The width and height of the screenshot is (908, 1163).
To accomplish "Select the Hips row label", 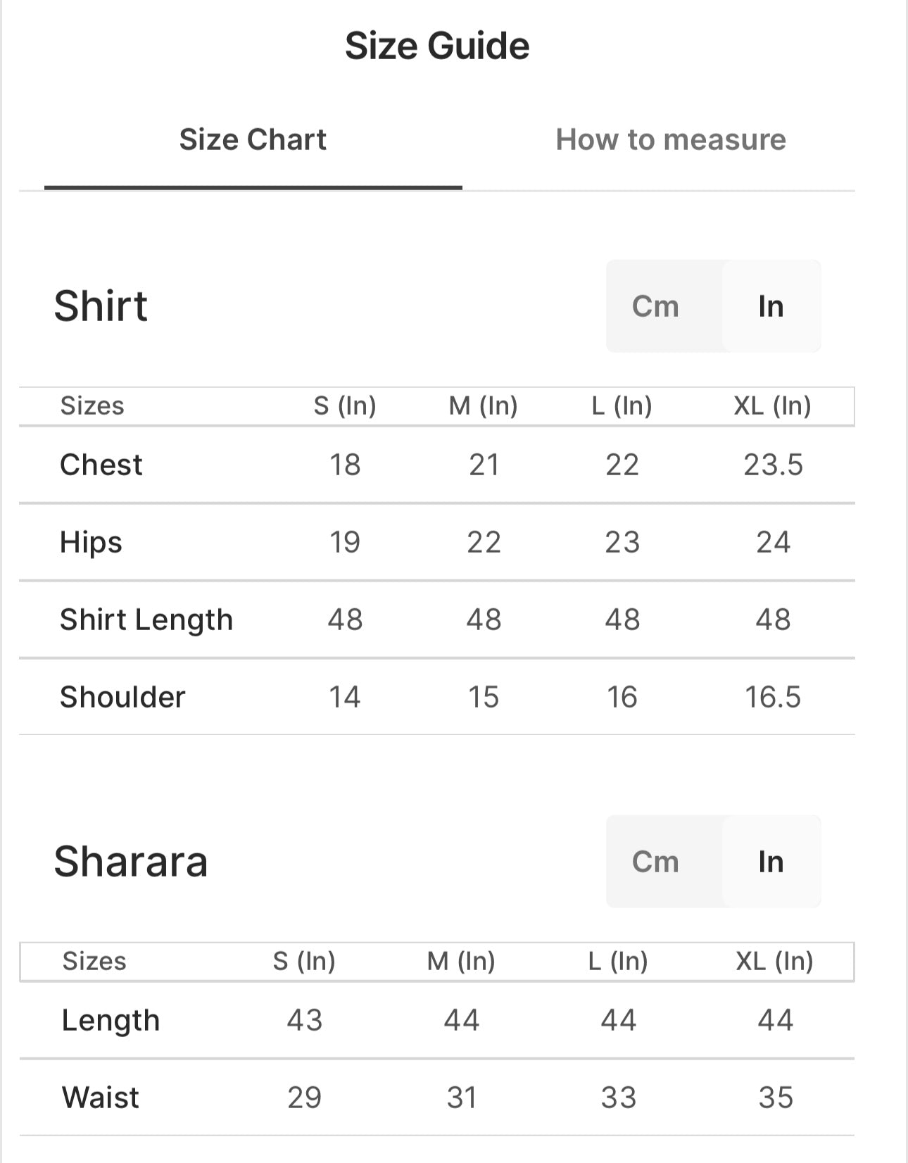I will [x=91, y=542].
